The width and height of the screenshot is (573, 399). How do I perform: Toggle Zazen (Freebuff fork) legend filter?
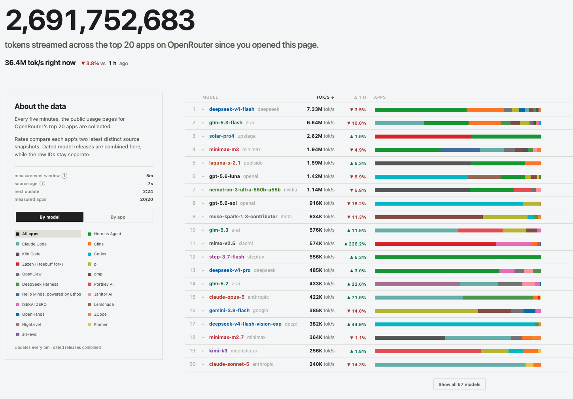tap(39, 264)
